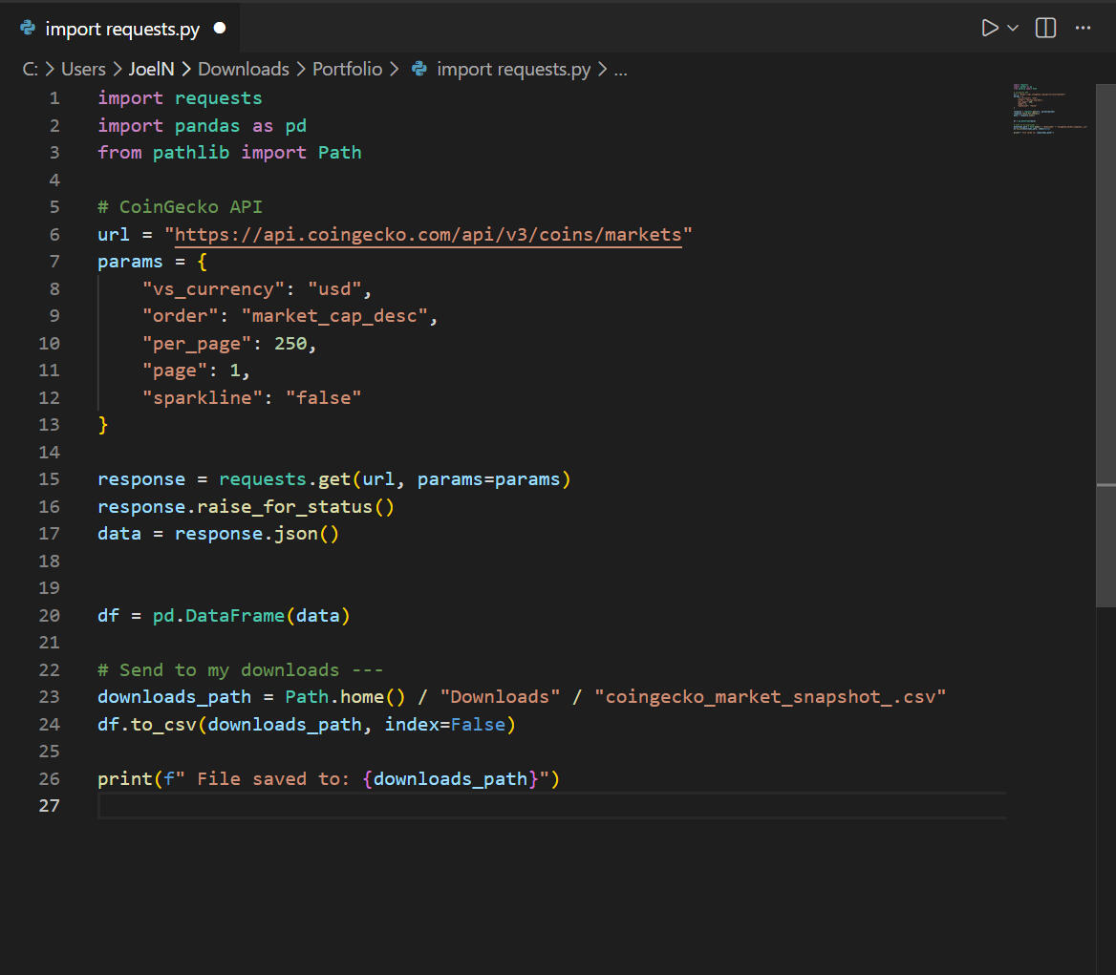Select line 15 via its line number
The image size is (1116, 975).
[49, 479]
